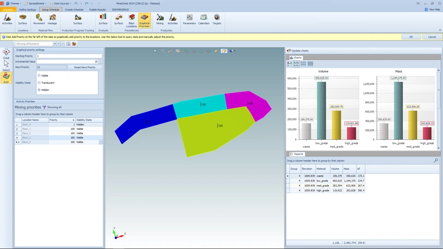Click the OK button
This screenshot has height=249, width=443.
click(411, 37)
